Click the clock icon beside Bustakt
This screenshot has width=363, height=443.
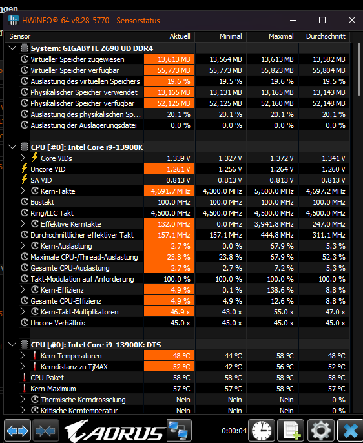[x=25, y=201]
